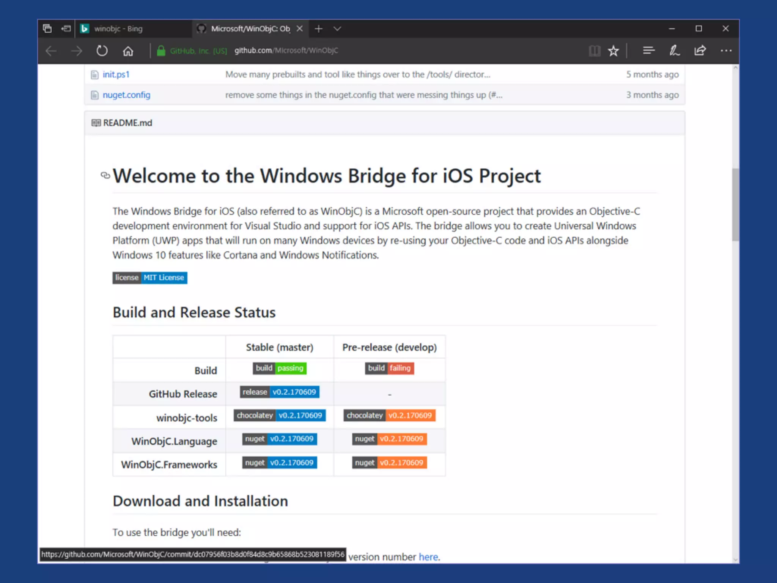Image resolution: width=777 pixels, height=583 pixels.
Task: Go to the Home page icon
Action: point(128,50)
